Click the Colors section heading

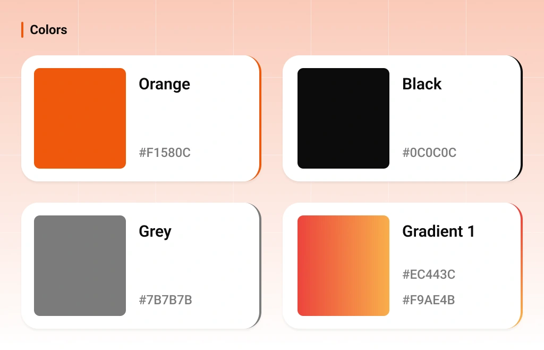click(48, 30)
